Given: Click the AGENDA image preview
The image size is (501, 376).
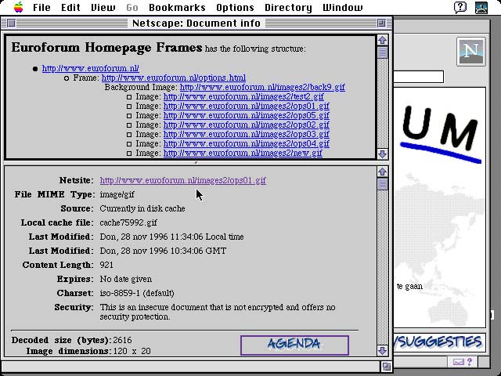Looking at the screenshot, I should point(294,345).
